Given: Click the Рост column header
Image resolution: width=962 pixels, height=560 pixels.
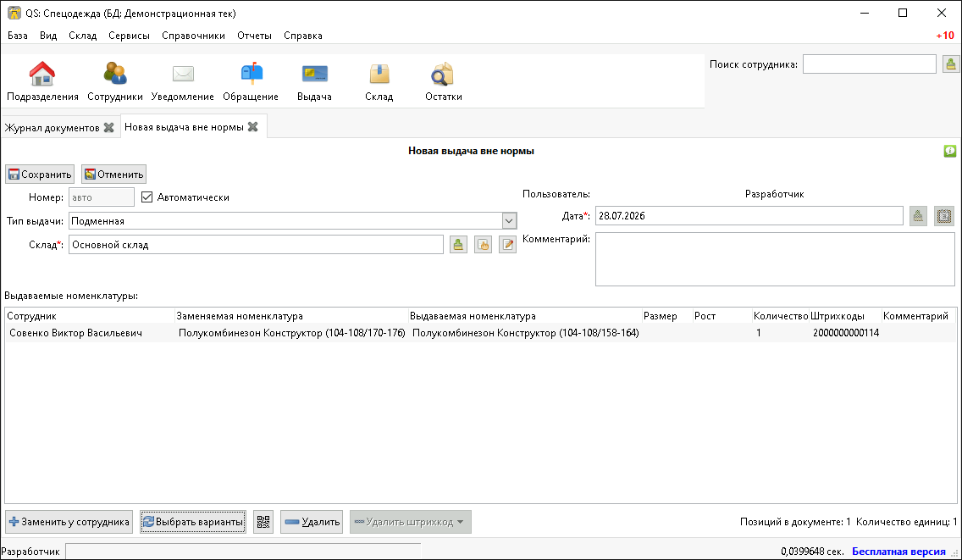Looking at the screenshot, I should pyautogui.click(x=722, y=316).
